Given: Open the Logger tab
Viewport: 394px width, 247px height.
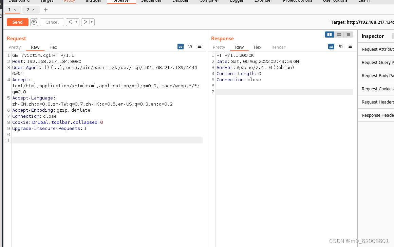Looking at the screenshot, I should tap(237, 1).
